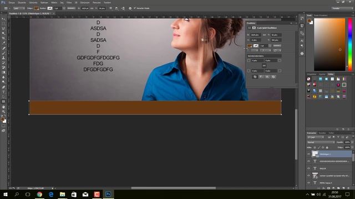Open the shape mode dropdown in options bar
Image resolution: width=355 pixels, height=199 pixels.
pyautogui.click(x=19, y=8)
